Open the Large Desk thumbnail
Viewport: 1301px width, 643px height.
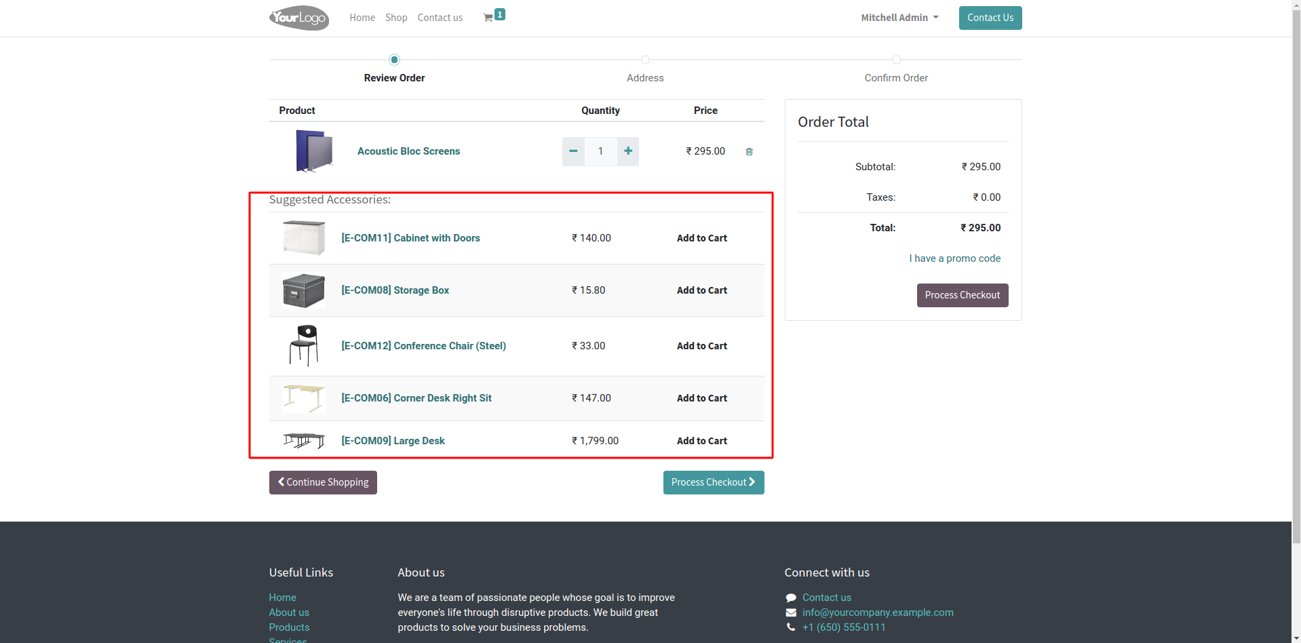(304, 441)
